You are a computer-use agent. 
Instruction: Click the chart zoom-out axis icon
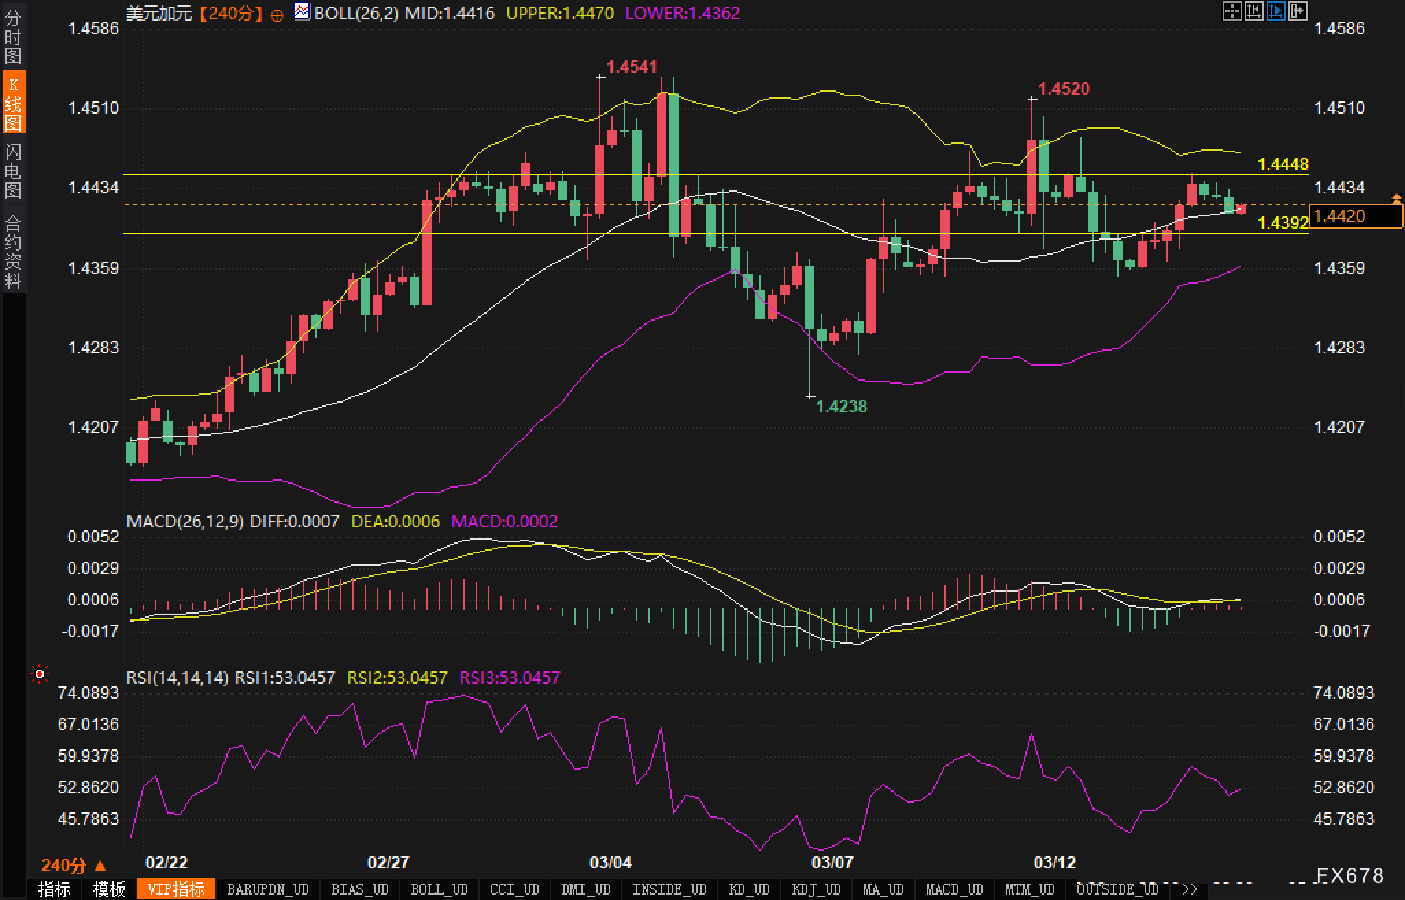(x=1254, y=12)
